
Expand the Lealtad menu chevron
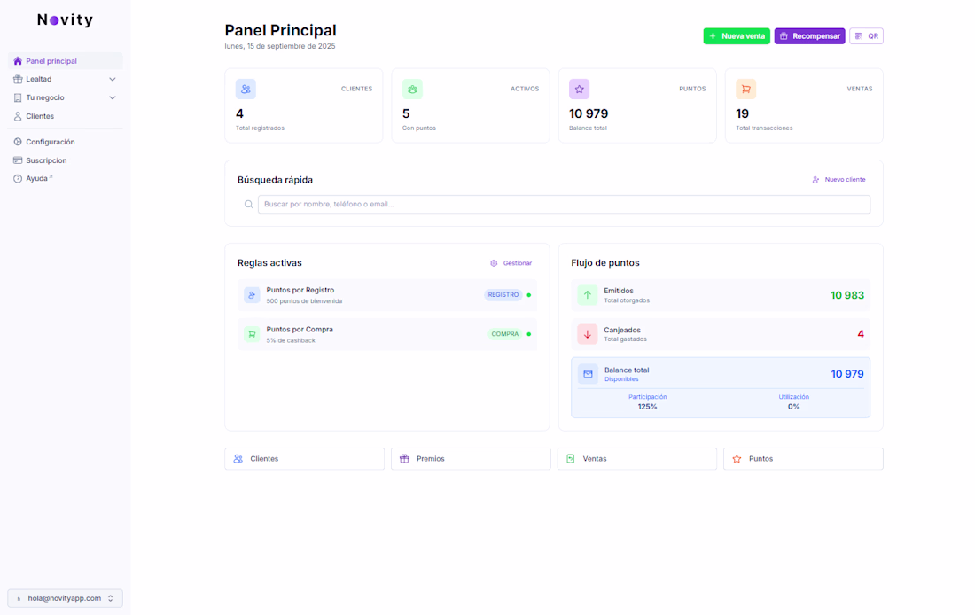pos(113,79)
